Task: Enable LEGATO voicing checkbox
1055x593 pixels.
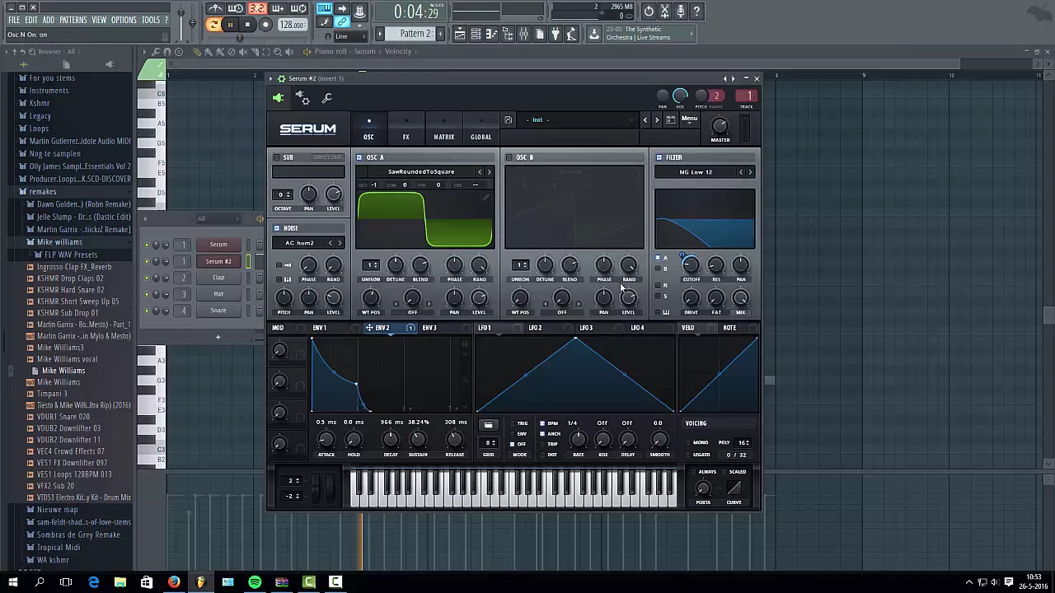Action: click(688, 455)
